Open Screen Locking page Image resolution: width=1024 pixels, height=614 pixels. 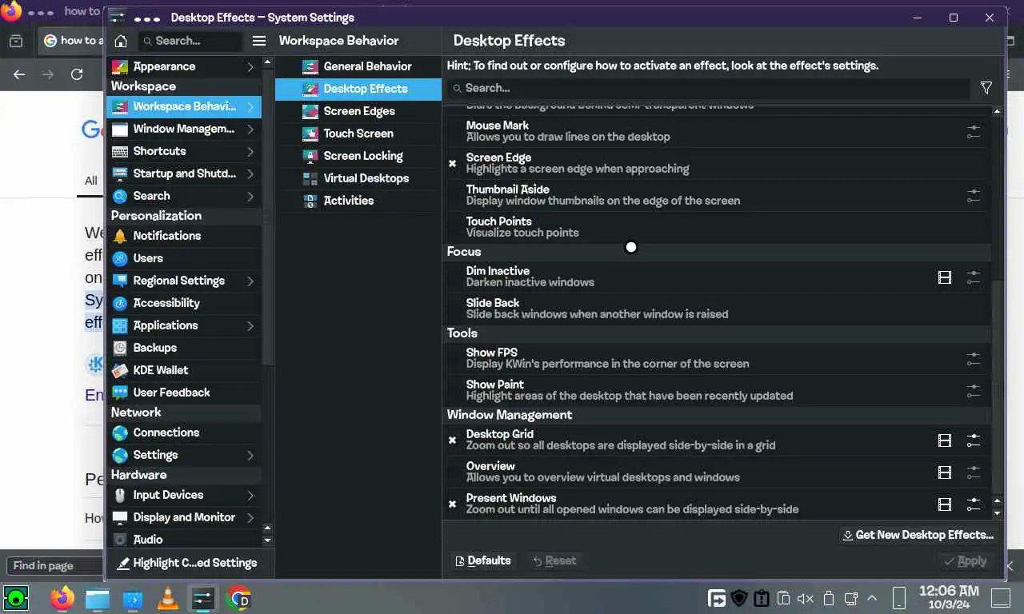358,156
